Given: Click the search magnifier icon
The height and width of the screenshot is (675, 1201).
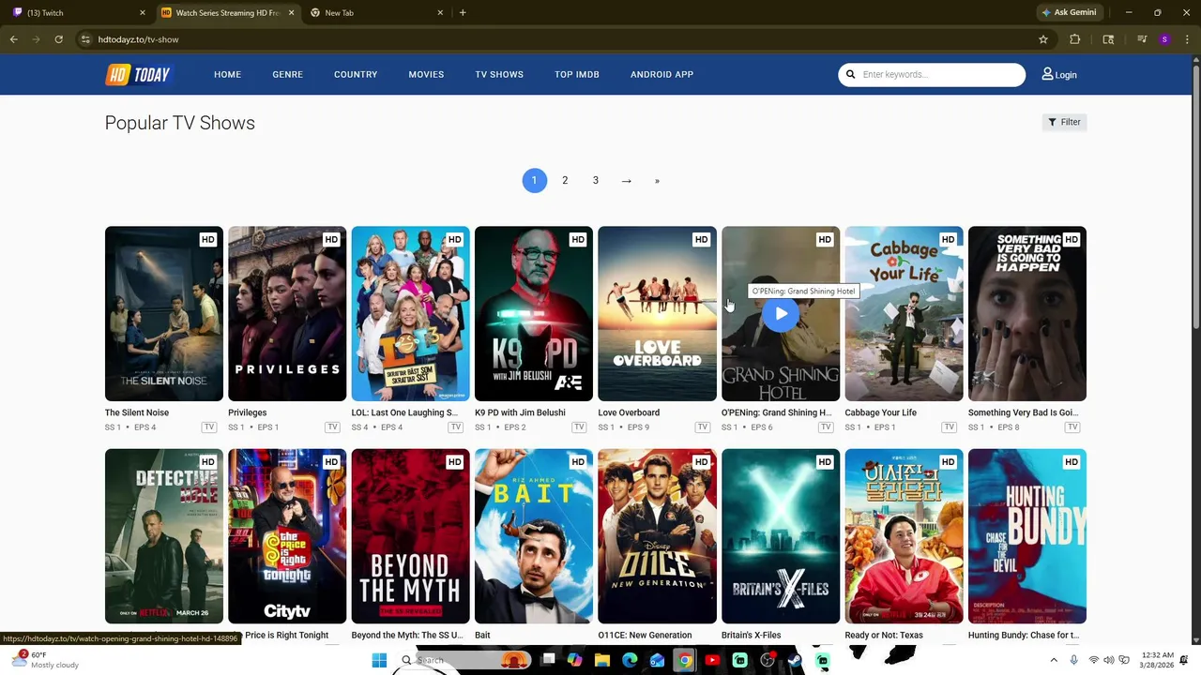Looking at the screenshot, I should click(851, 75).
